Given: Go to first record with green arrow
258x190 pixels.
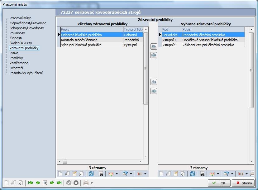Looking at the screenshot, I should [31, 183].
